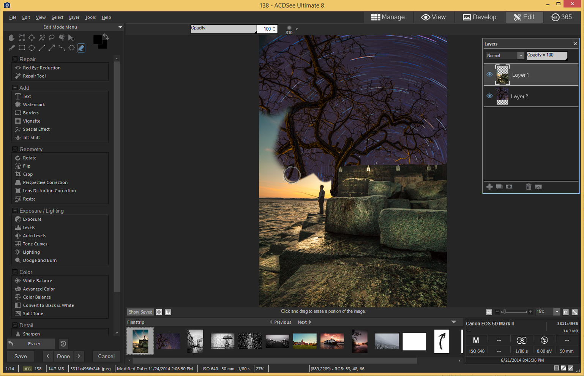The height and width of the screenshot is (376, 584).
Task: Select the curved arrow drawing thumbnail
Action: click(442, 341)
